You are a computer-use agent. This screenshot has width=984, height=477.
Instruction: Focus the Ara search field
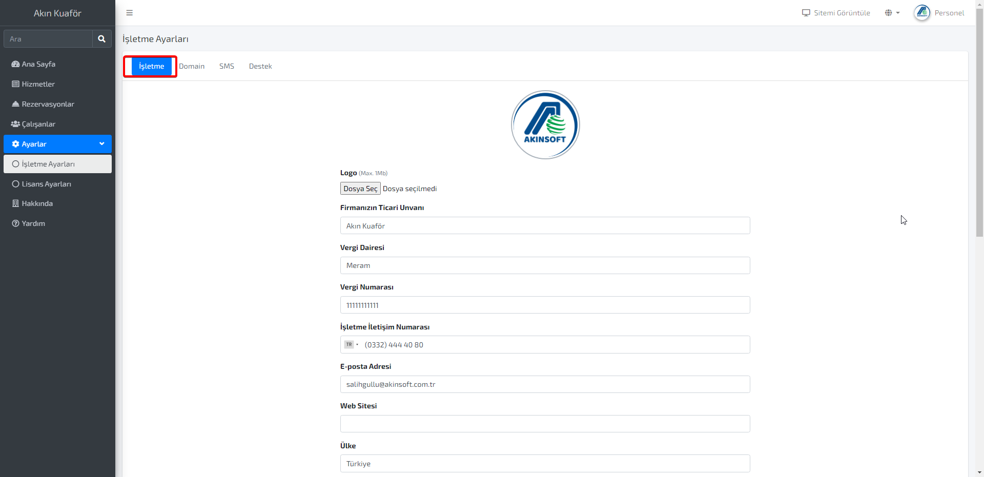(x=48, y=39)
